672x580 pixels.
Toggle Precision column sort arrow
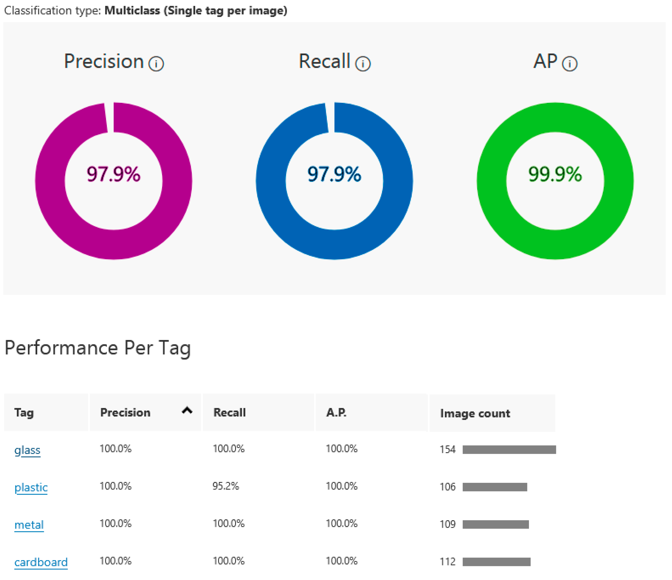(x=187, y=411)
